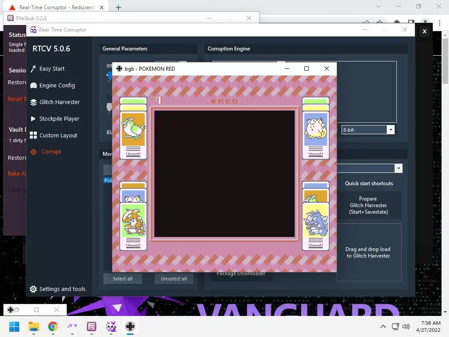Expand the dropdown above Quick start shortcuts
449x337 pixels.
399,168
